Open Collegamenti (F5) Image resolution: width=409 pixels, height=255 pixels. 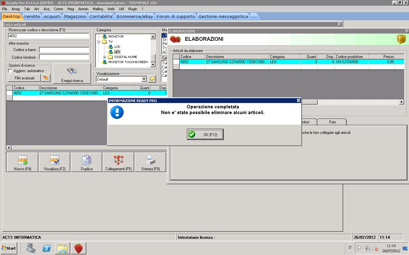[x=119, y=163]
